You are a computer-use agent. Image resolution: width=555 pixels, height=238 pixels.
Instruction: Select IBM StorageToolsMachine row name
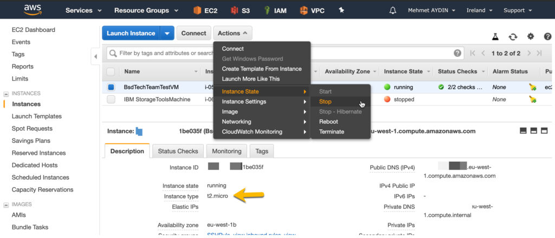pyautogui.click(x=157, y=100)
